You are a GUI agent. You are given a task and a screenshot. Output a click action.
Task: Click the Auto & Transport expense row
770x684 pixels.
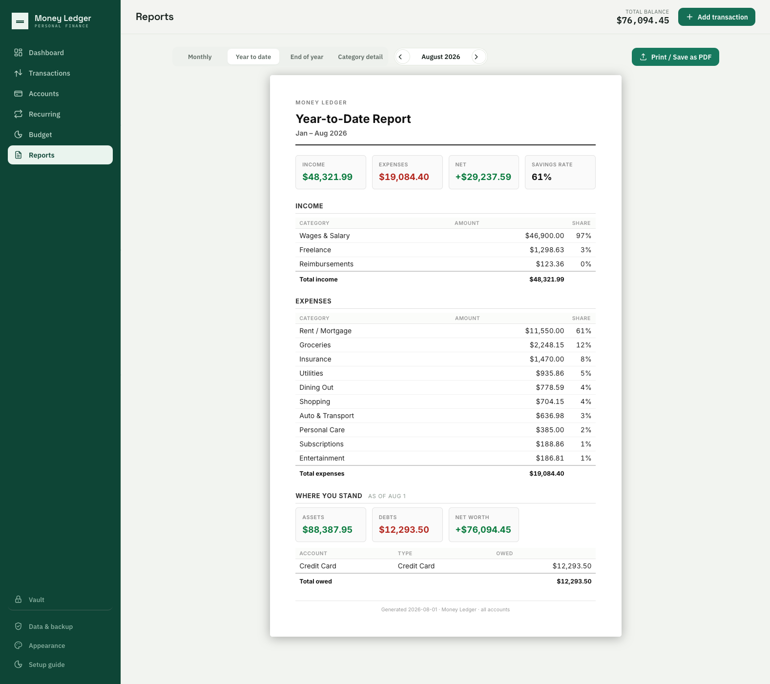(x=445, y=416)
